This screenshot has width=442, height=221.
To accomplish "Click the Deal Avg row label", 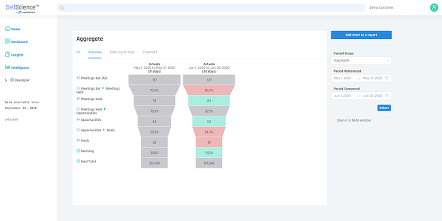I will click(87, 151).
